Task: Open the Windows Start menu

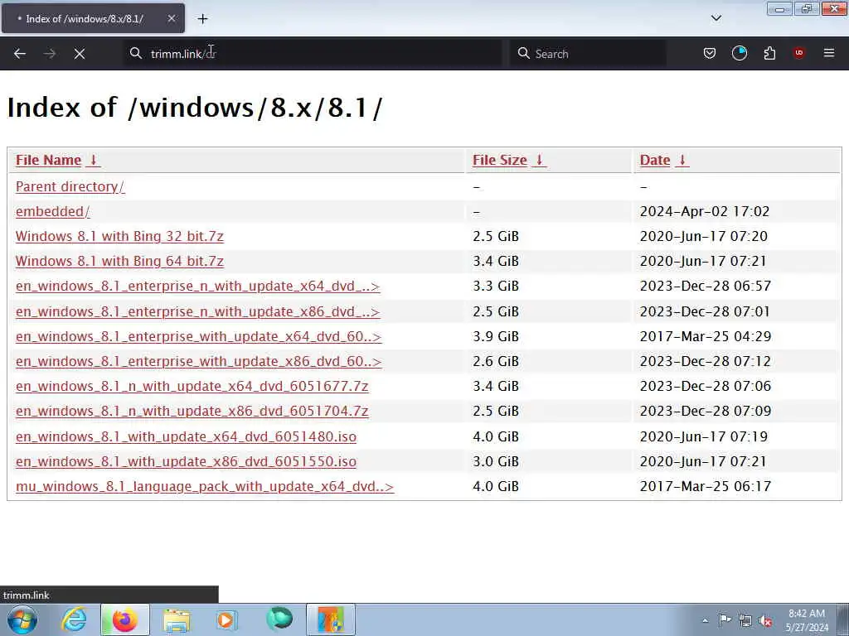Action: [x=22, y=619]
